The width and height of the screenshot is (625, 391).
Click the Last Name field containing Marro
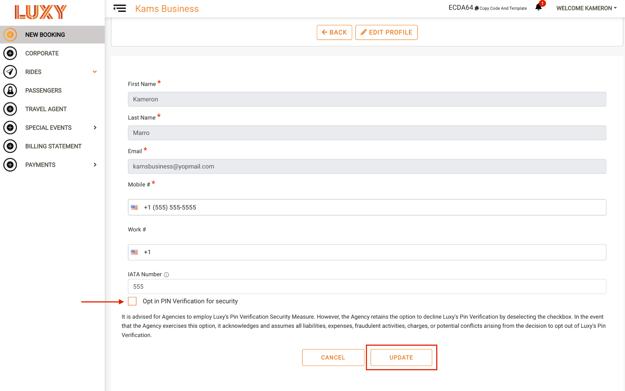click(367, 133)
